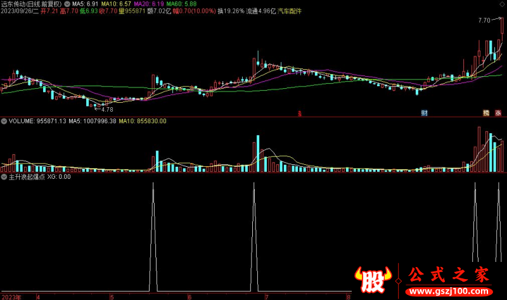Click the 远东传动(日线 前复权) chart title
507x300 pixels.
[31, 4]
